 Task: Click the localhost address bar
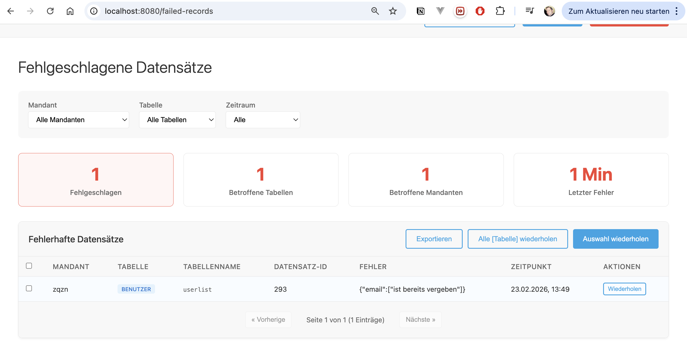point(221,11)
